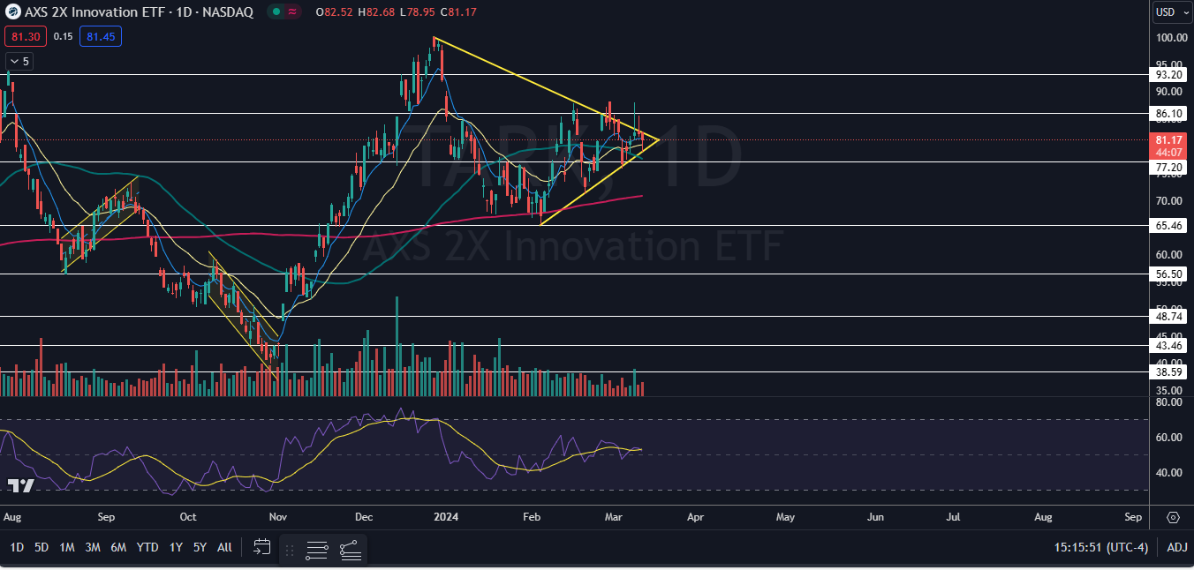Click the 86.10 horizontal line price label

1169,114
